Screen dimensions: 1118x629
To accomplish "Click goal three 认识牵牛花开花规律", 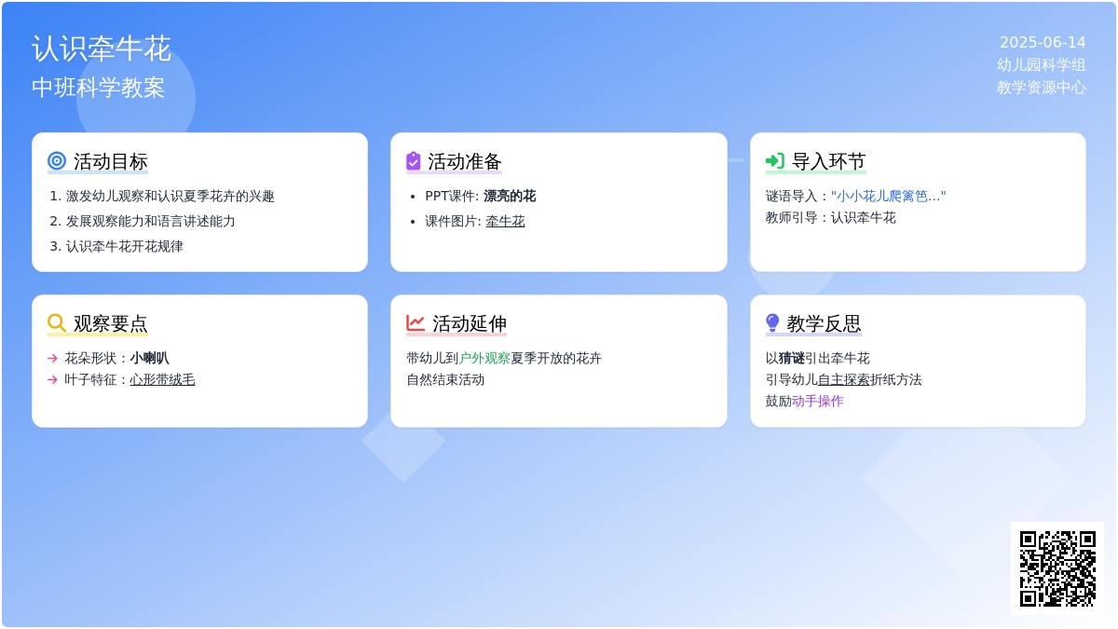I will pyautogui.click(x=124, y=247).
